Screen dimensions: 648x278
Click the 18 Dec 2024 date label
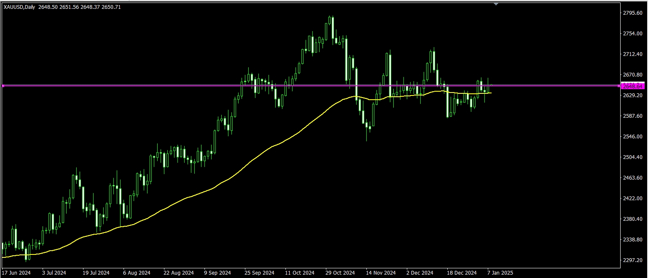(462, 273)
